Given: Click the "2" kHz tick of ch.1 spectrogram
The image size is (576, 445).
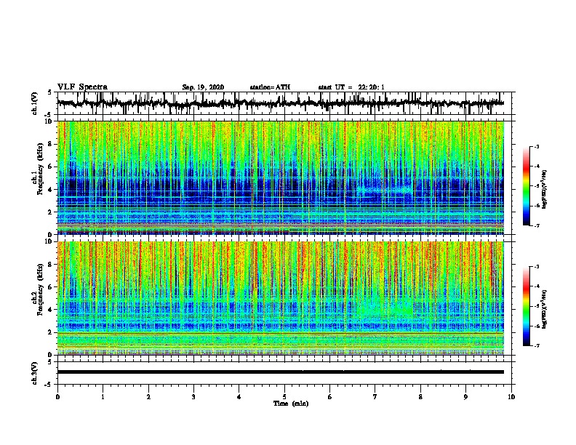Looking at the screenshot, I should [51, 212].
